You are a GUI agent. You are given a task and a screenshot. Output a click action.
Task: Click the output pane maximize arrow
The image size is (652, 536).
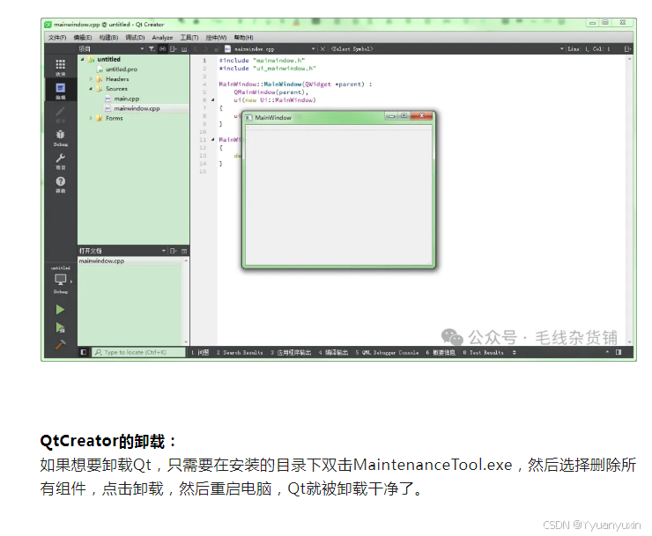tap(607, 352)
